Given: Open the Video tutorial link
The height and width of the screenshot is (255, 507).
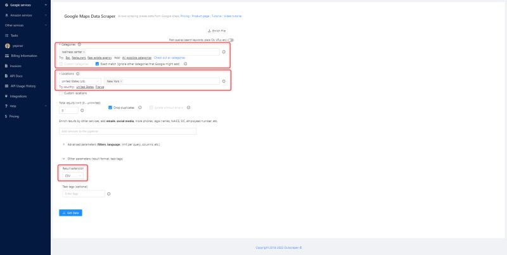Looking at the screenshot, I should tap(233, 16).
